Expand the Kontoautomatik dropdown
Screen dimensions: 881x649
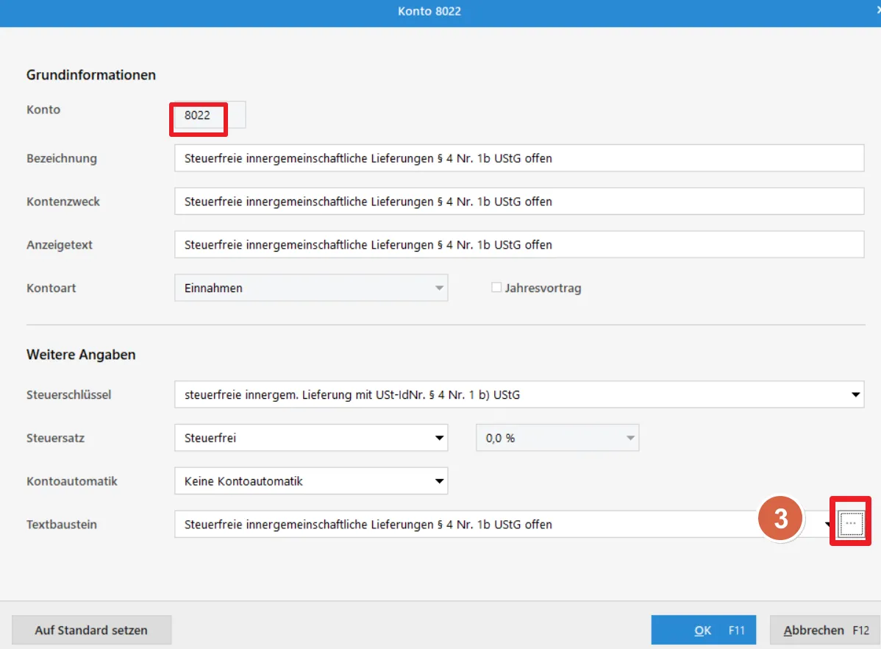pos(439,481)
